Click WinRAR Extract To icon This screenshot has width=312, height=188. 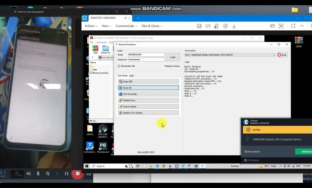(x=106, y=49)
